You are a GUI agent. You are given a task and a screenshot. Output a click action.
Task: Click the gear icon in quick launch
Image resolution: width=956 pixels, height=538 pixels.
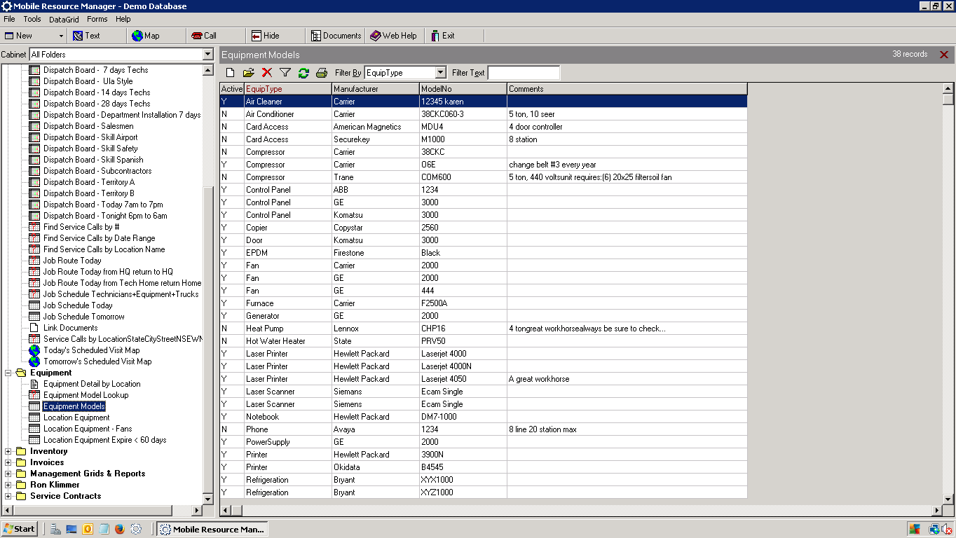point(136,530)
